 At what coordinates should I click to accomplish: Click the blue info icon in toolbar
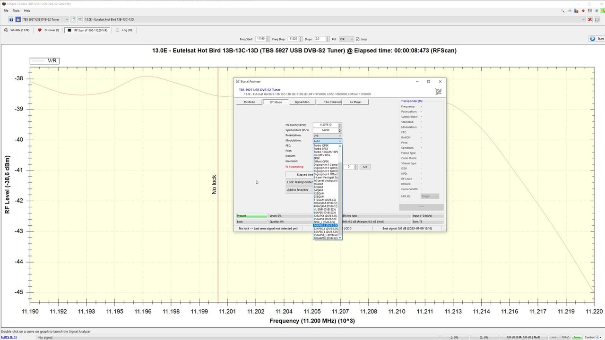pyautogui.click(x=11, y=19)
